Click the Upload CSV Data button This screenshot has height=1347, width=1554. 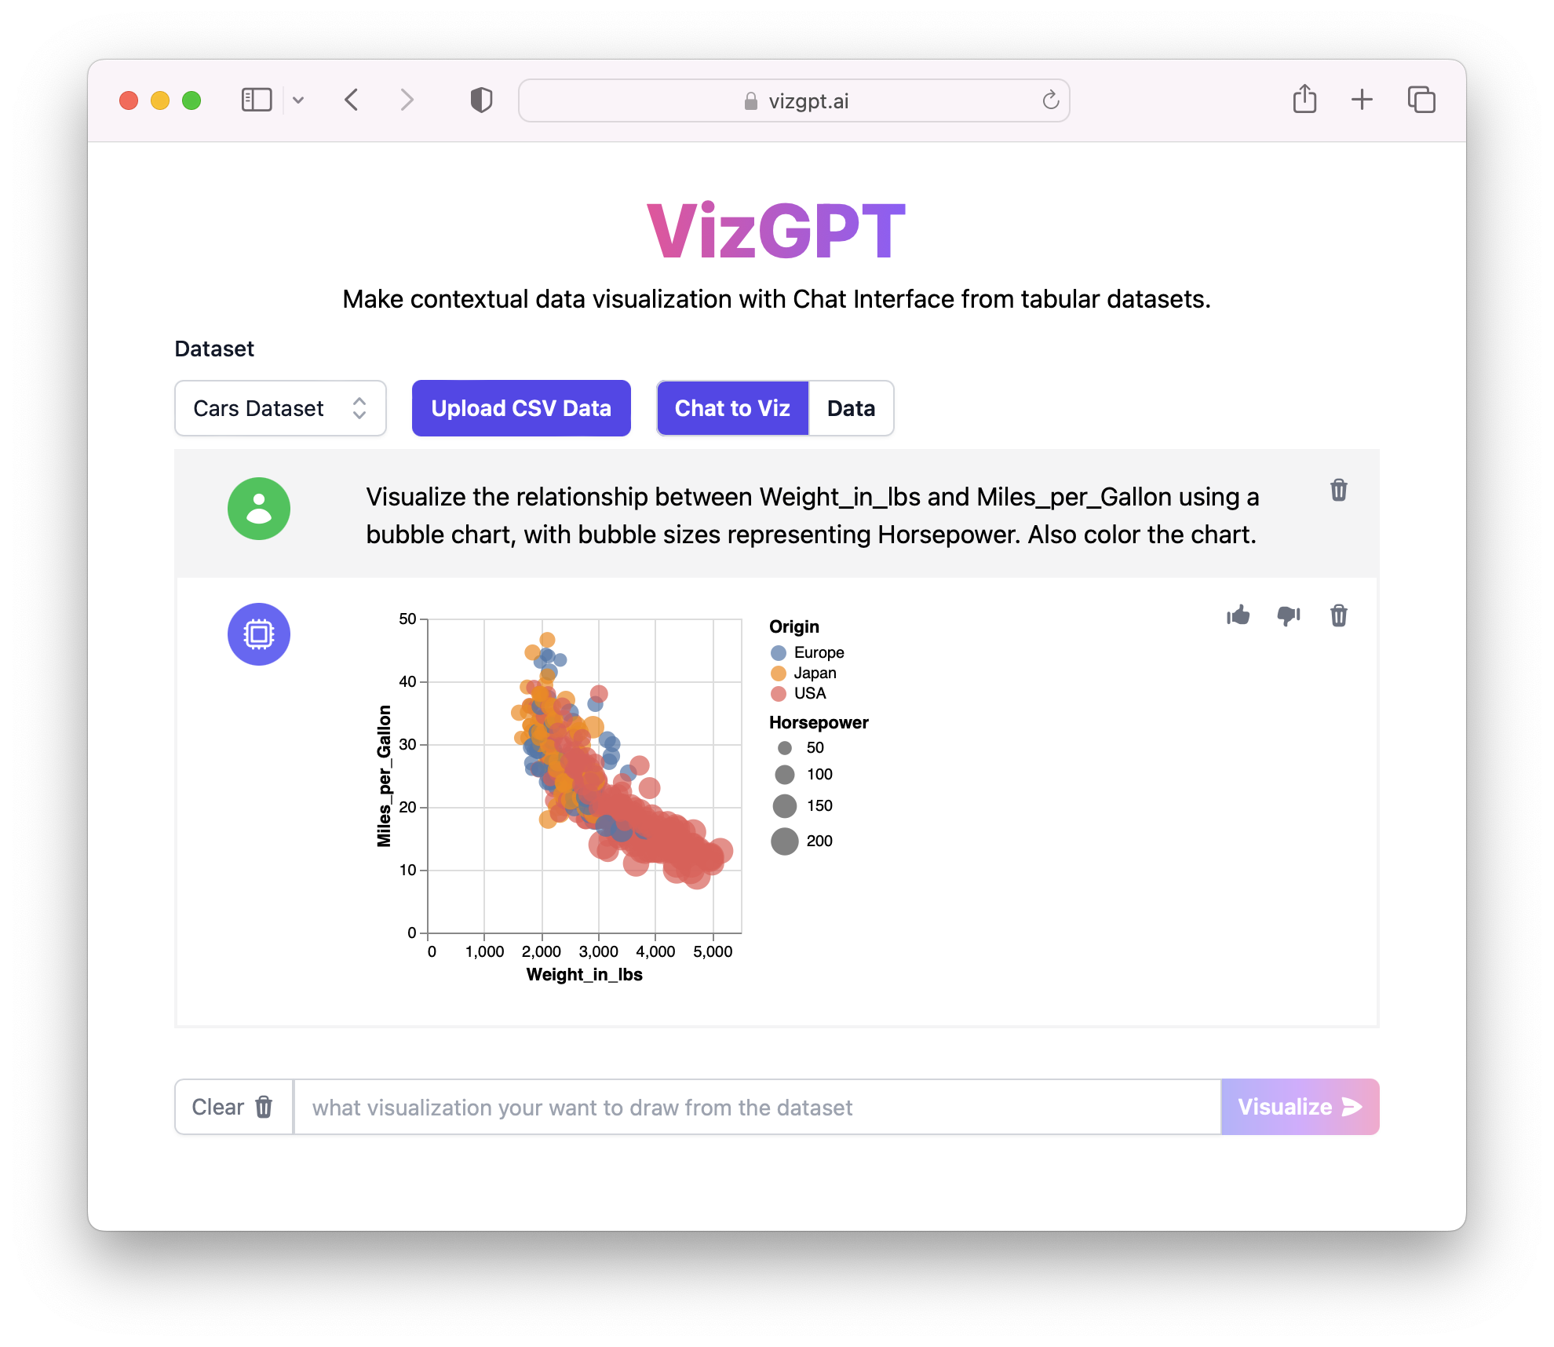[x=520, y=407]
